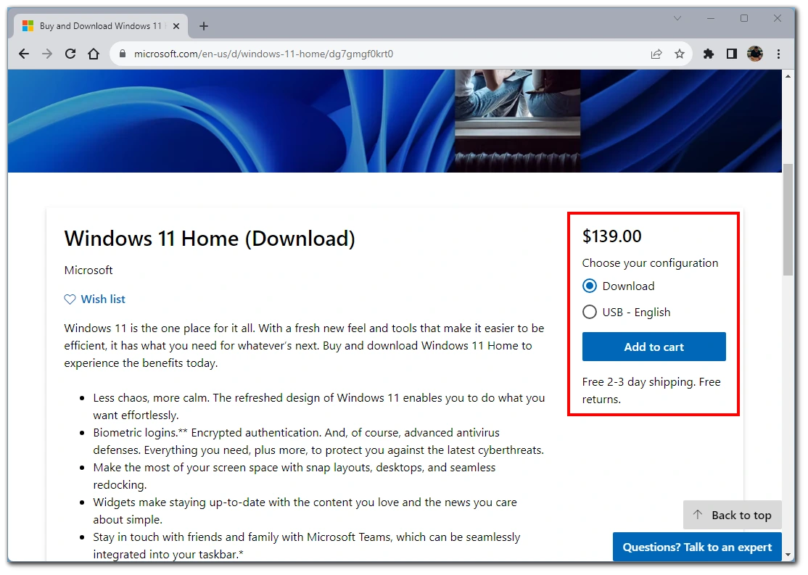
Task: Open the profile avatar menu
Action: (755, 54)
